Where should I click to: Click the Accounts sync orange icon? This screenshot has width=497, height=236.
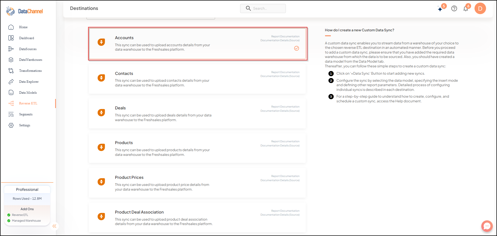(x=101, y=42)
